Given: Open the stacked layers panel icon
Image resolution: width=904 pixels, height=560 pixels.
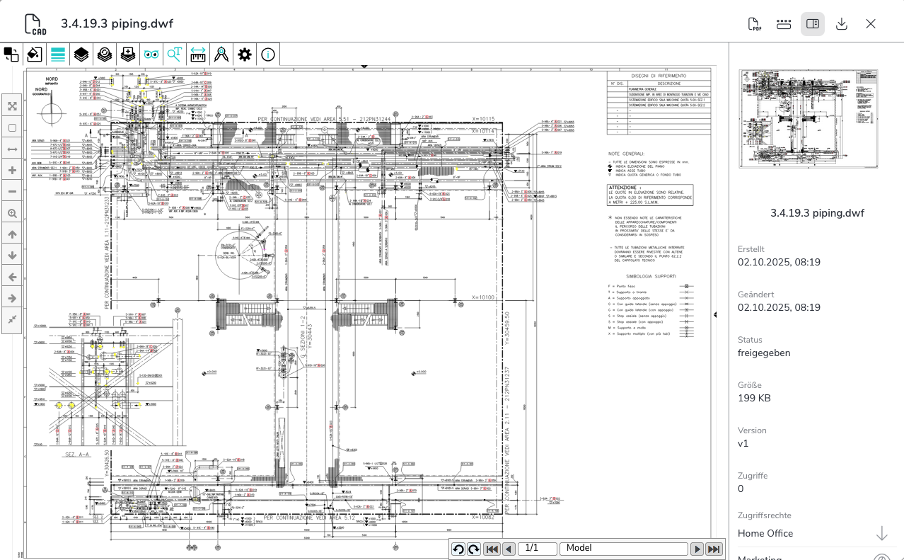Looking at the screenshot, I should click(81, 55).
